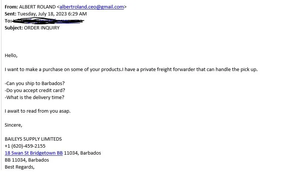
Task: Click the phone number +1 (620)-459-2155
Action: (25, 146)
